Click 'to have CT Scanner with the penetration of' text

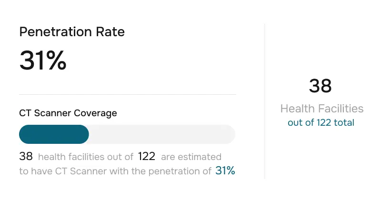[x=115, y=171]
